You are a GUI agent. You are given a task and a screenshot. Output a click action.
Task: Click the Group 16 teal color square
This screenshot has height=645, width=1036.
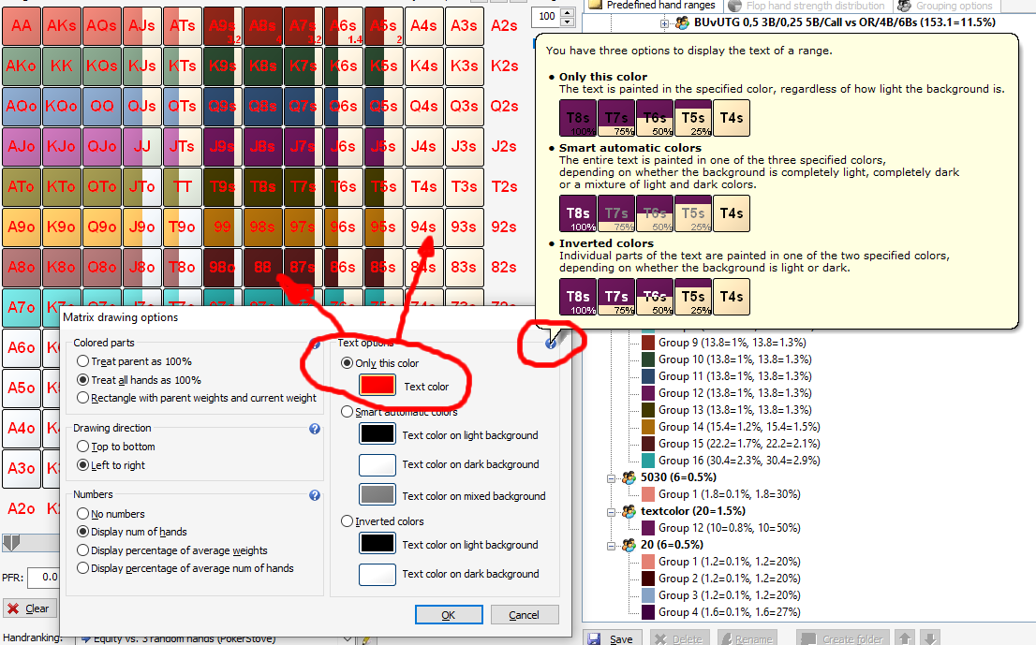(x=648, y=461)
